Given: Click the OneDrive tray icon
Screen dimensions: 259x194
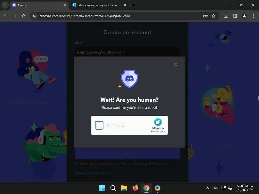Looking at the screenshot, I should (215, 188).
